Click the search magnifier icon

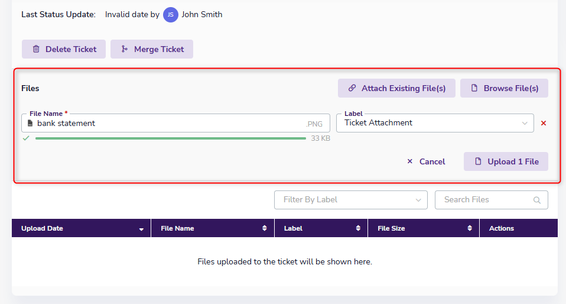click(537, 200)
